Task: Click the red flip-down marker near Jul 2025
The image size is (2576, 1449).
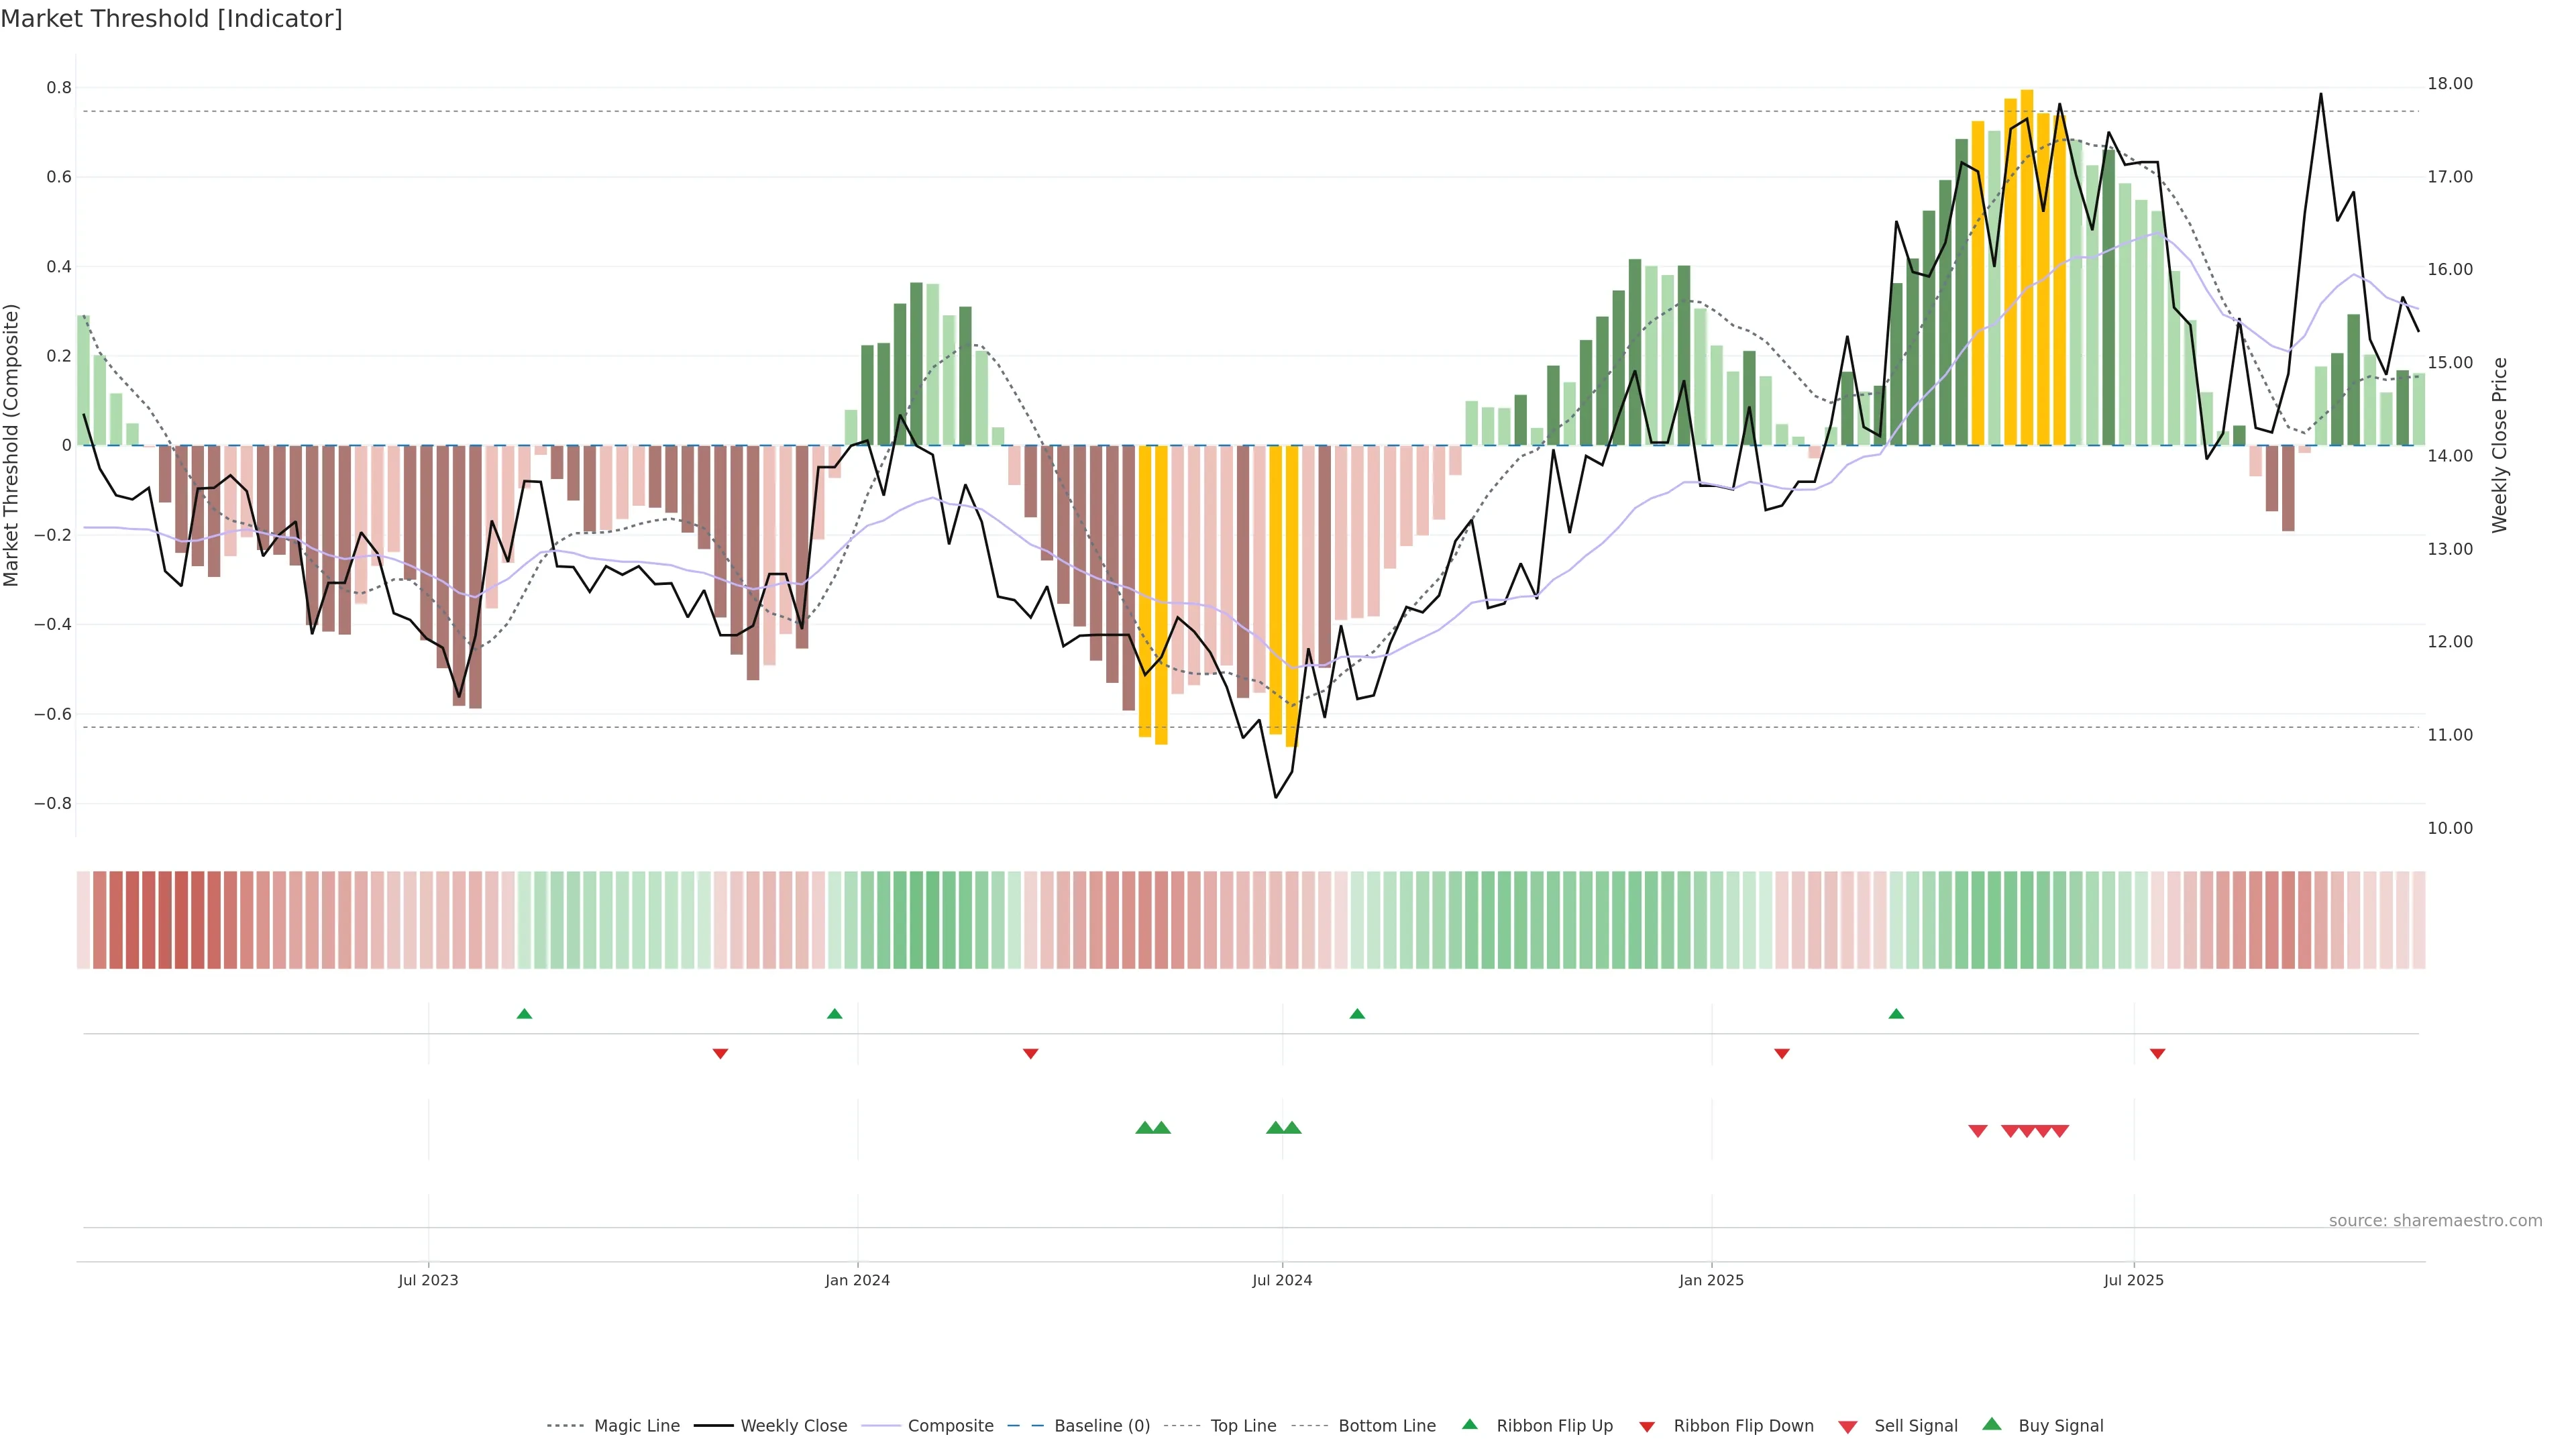Action: tap(2157, 1054)
